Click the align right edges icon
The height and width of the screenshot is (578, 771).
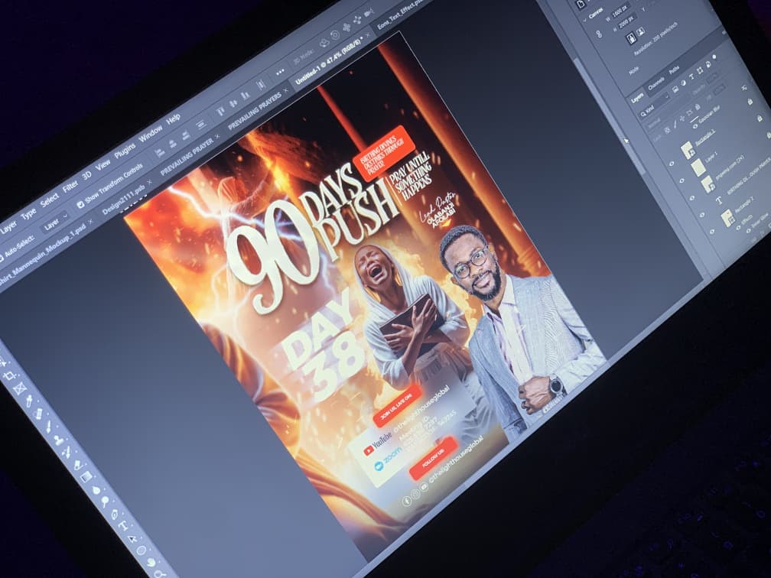pos(186,135)
